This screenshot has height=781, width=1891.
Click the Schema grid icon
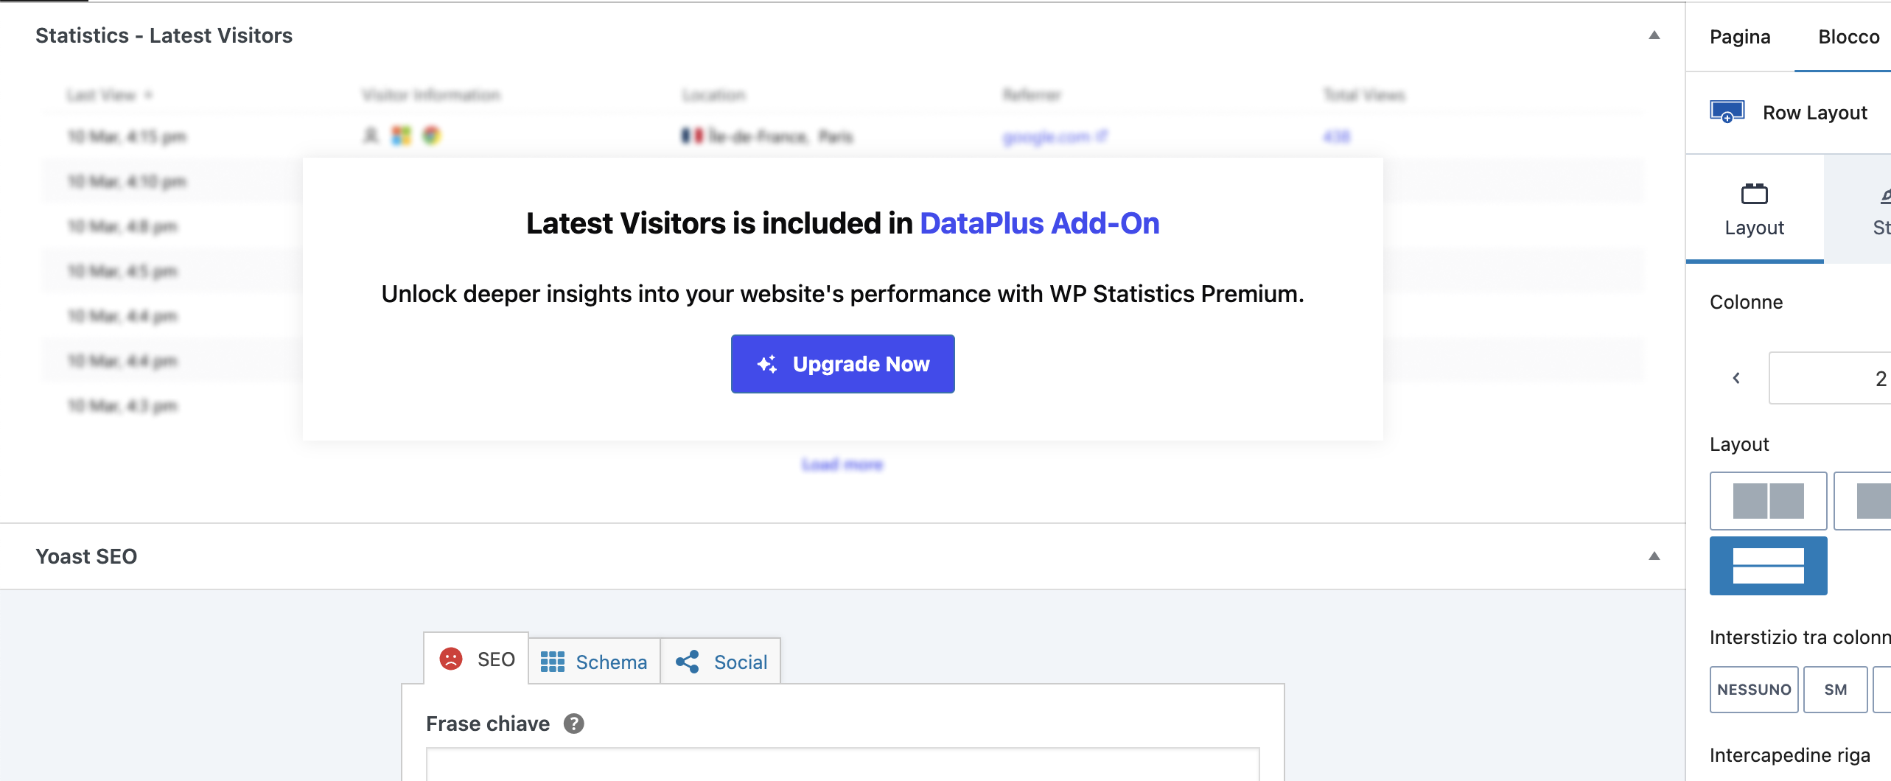point(553,662)
